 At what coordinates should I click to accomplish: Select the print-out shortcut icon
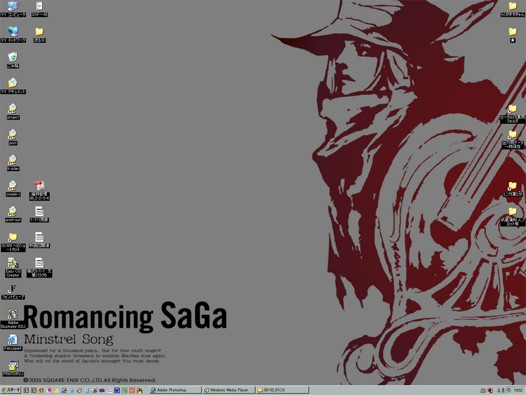(x=13, y=214)
